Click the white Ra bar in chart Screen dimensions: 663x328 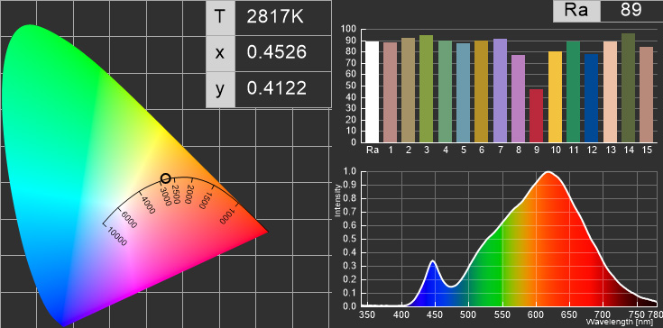click(x=372, y=92)
